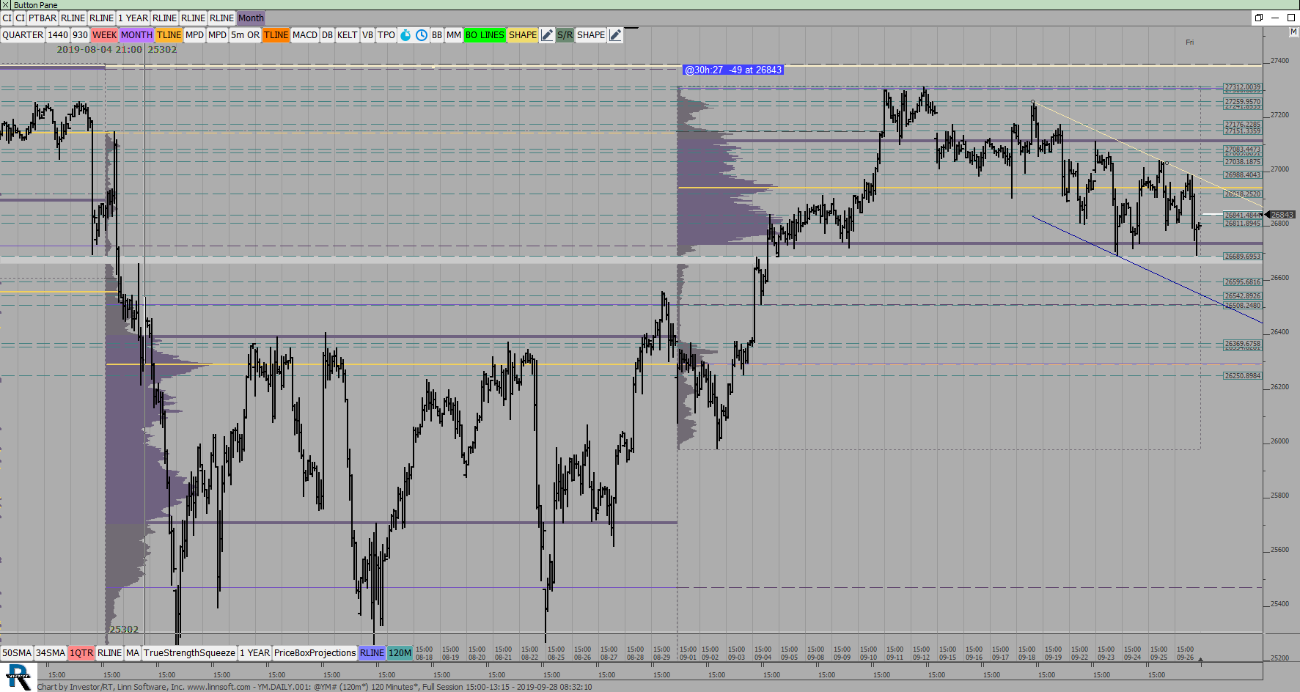Select the purple Month button
Image resolution: width=1300 pixels, height=692 pixels.
coord(251,18)
